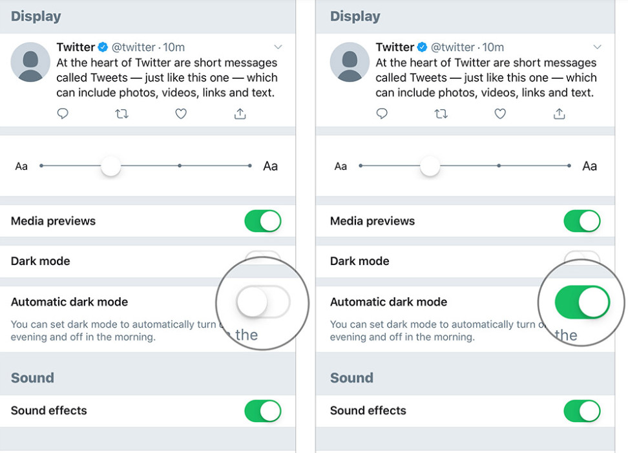Screen dimensions: 628x453
Task: Toggle Sound effects in right panel
Action: [x=581, y=410]
